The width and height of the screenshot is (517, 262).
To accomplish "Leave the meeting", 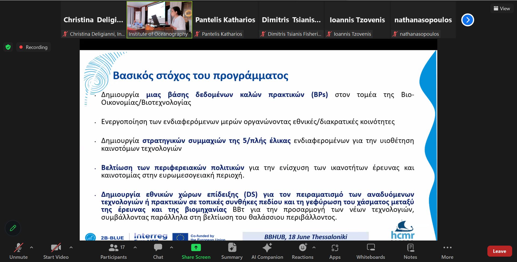I will [x=499, y=251].
